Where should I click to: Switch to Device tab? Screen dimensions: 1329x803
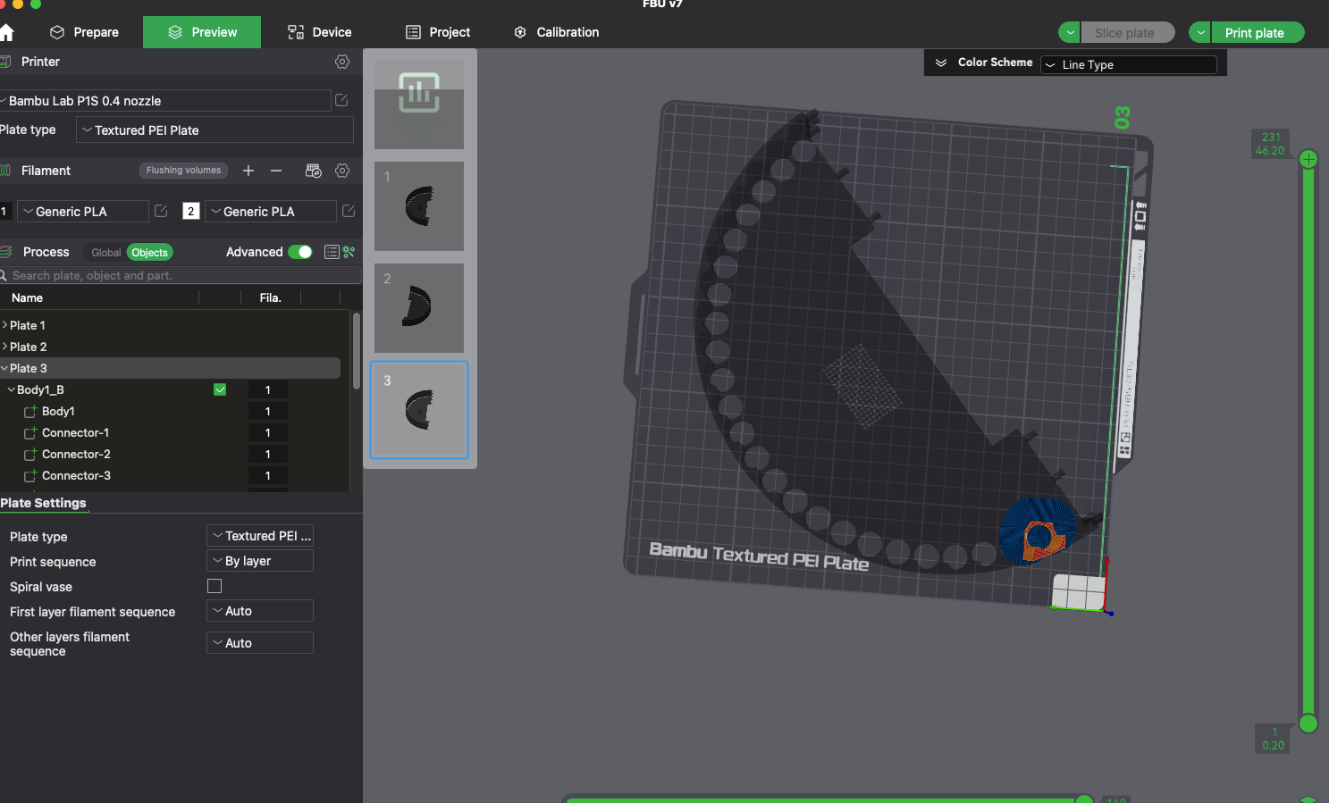[319, 32]
